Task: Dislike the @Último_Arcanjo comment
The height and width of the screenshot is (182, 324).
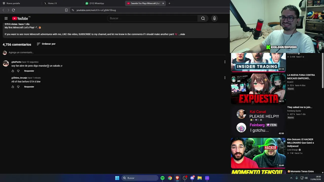Action: point(18,87)
